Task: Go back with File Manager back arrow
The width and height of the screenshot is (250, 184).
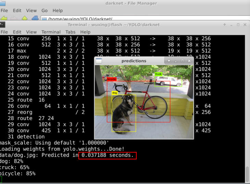Action: (x=4, y=18)
